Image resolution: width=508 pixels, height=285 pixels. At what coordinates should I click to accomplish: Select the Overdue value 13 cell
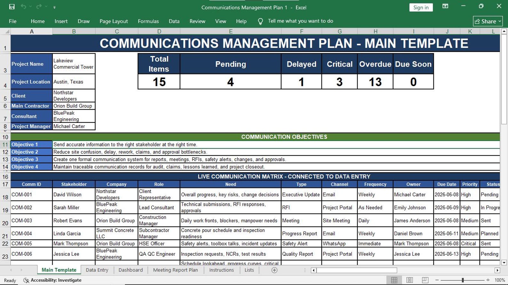(375, 82)
